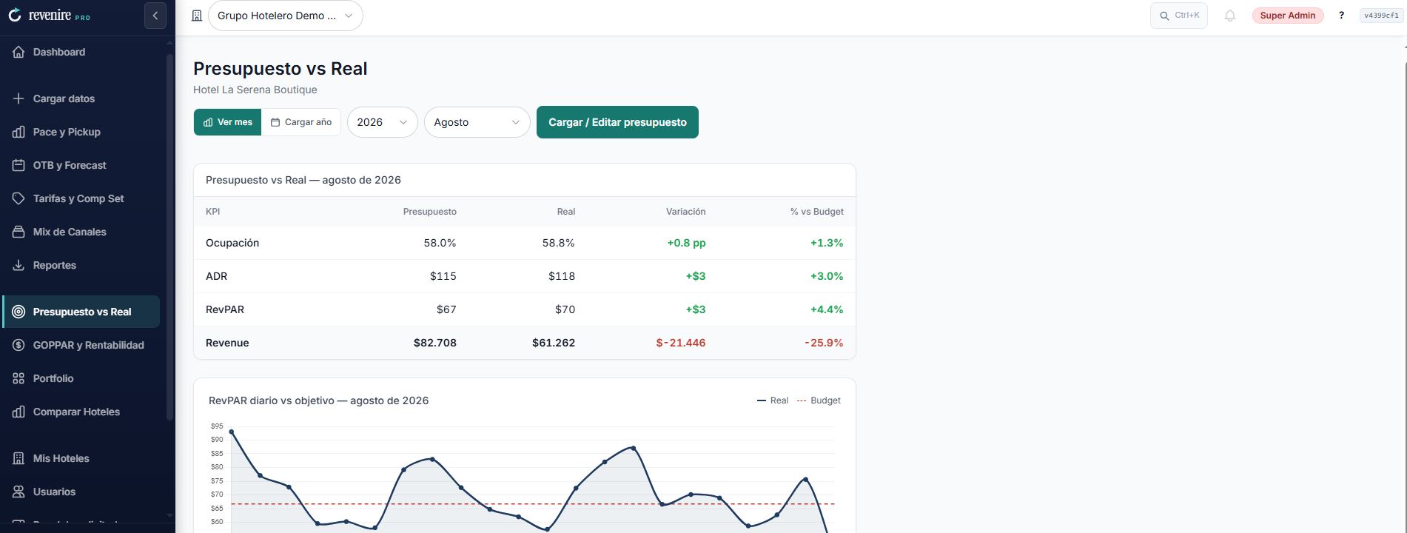
Task: Open notifications with the bell icon
Action: (x=1230, y=16)
